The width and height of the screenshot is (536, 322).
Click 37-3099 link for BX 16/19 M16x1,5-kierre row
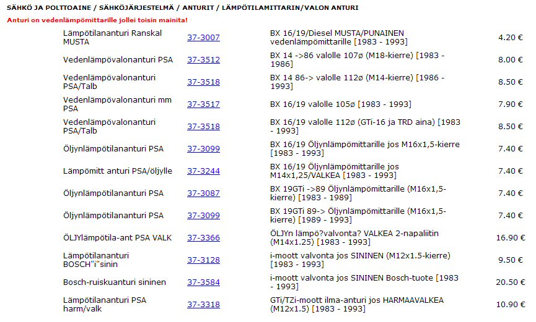click(x=203, y=149)
